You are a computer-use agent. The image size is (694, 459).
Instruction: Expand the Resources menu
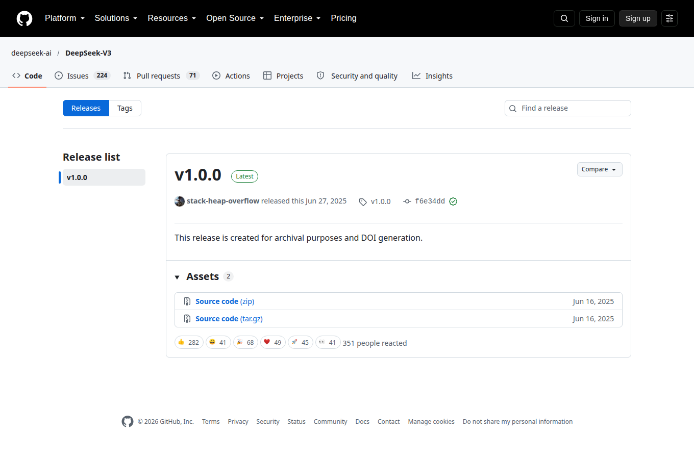(x=172, y=18)
